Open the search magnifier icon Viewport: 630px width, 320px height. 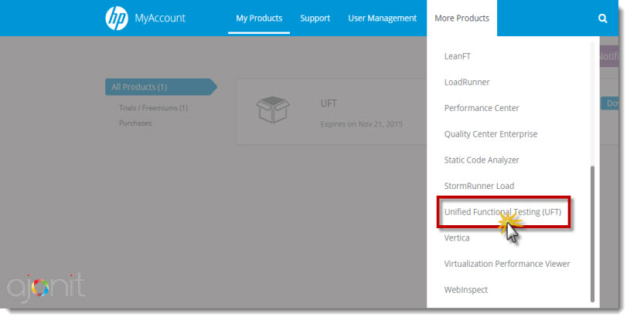click(602, 19)
